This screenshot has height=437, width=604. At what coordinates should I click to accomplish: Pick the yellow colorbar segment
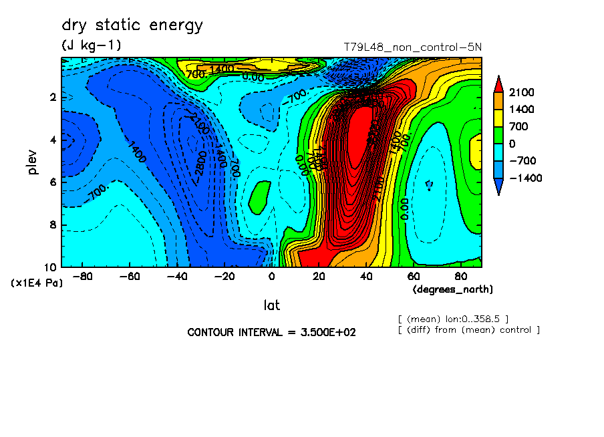pos(499,118)
